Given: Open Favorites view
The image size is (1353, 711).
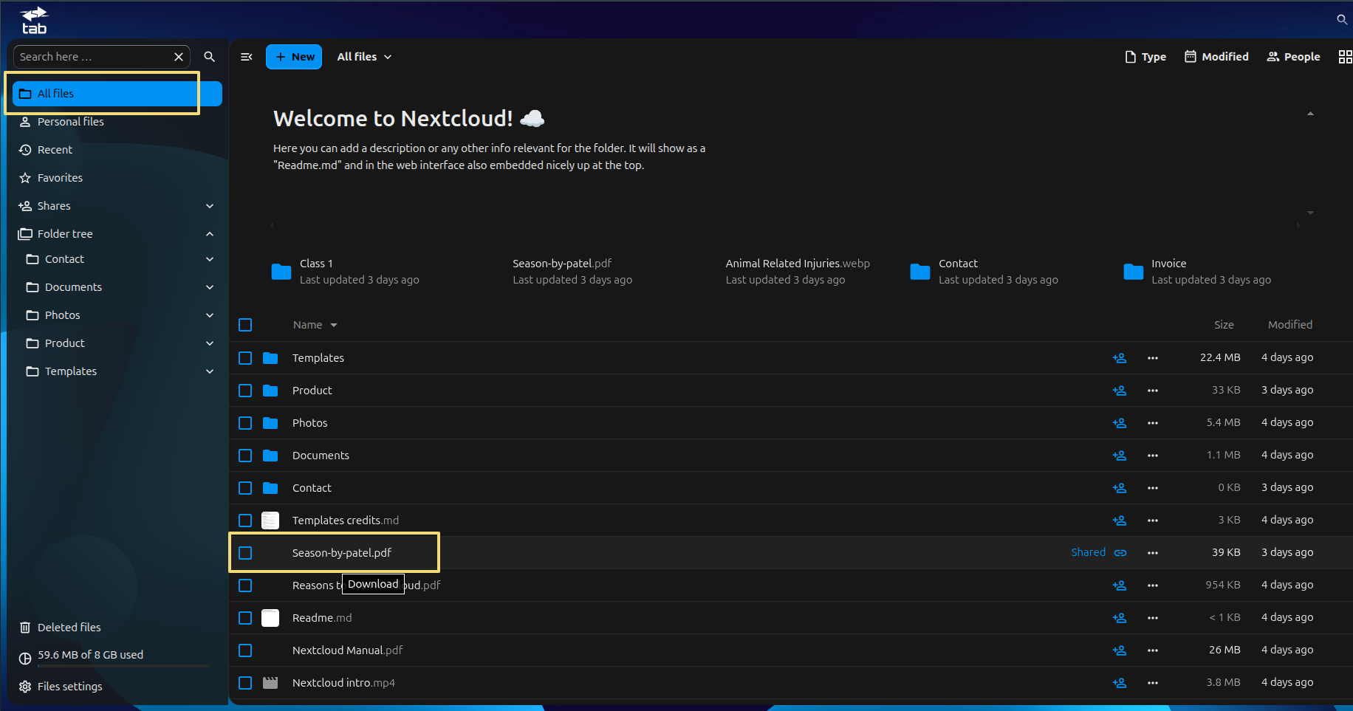Looking at the screenshot, I should pyautogui.click(x=117, y=178).
